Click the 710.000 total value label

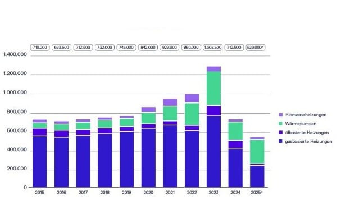(39, 48)
